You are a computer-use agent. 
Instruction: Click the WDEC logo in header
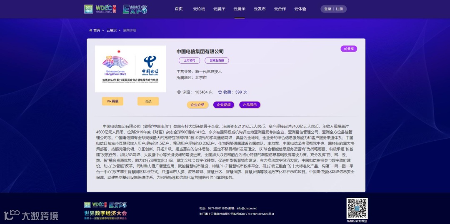tap(100, 9)
